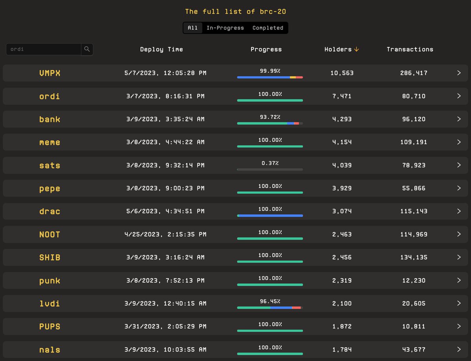Open the nals row arrow

[x=459, y=349]
